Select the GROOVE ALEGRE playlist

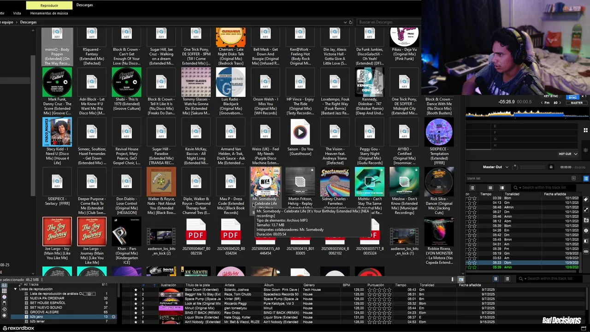point(44,312)
